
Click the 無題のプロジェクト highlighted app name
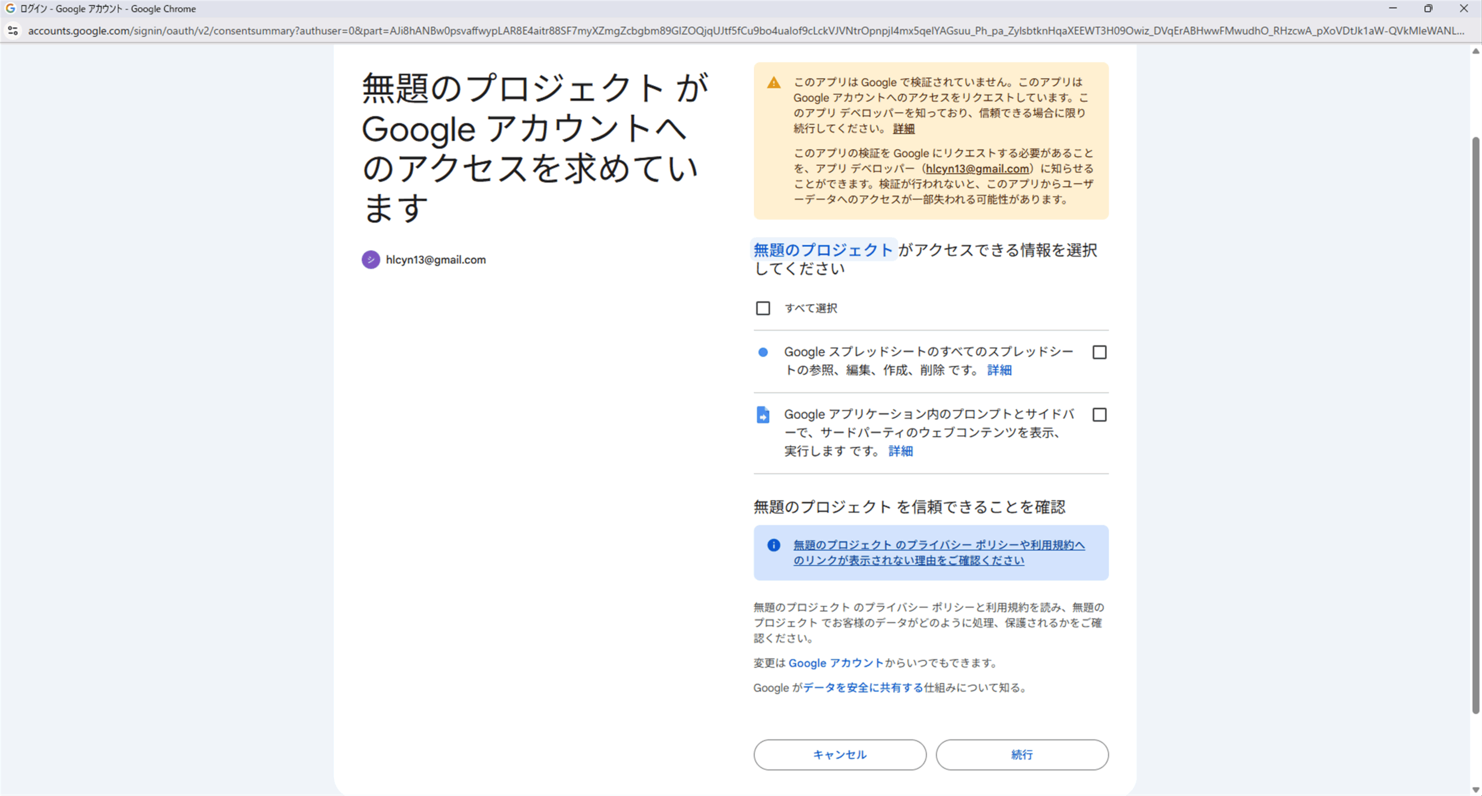point(823,250)
